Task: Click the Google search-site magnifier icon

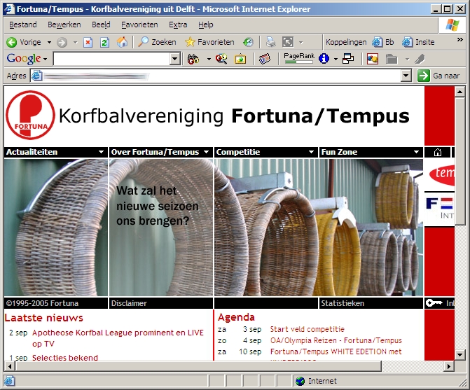Action: (x=221, y=59)
